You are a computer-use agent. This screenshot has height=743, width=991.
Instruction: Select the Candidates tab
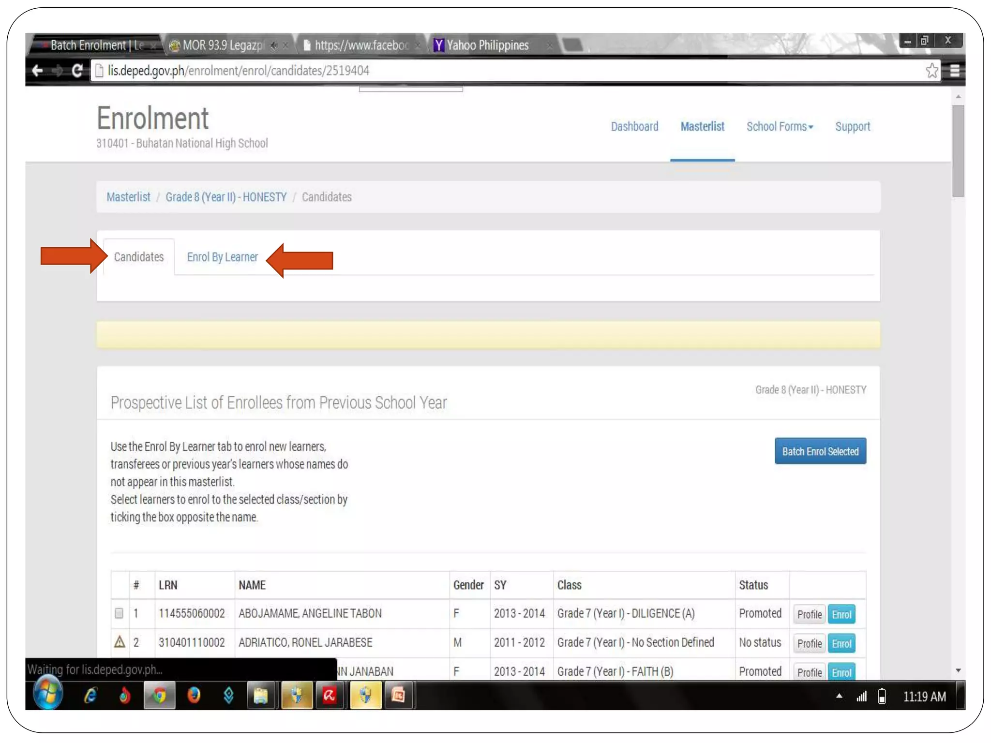pyautogui.click(x=139, y=257)
